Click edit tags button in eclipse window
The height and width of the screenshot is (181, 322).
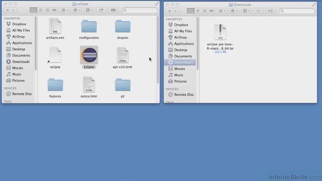click(113, 10)
